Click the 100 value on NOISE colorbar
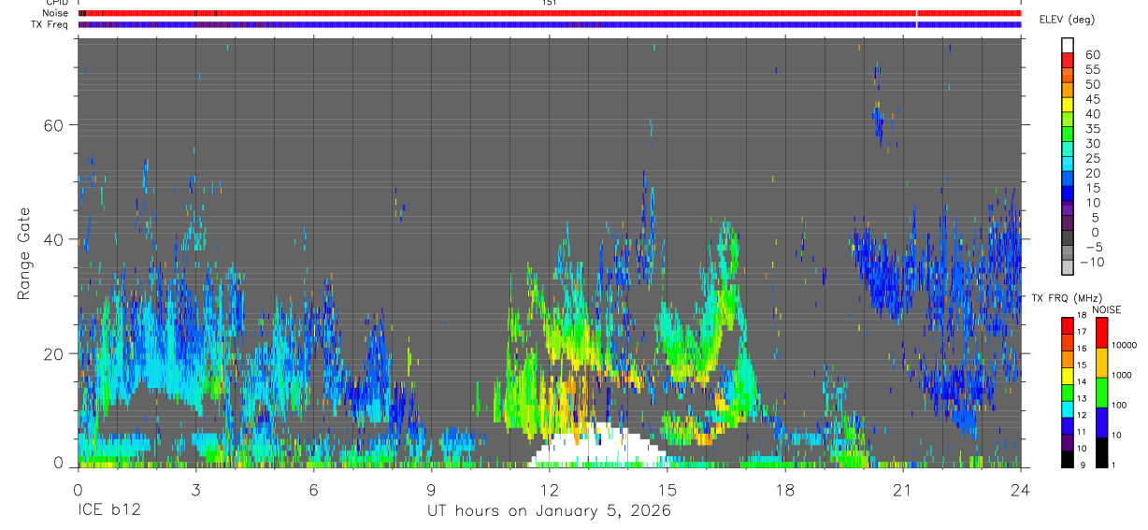Image resolution: width=1148 pixels, height=530 pixels. click(1120, 405)
